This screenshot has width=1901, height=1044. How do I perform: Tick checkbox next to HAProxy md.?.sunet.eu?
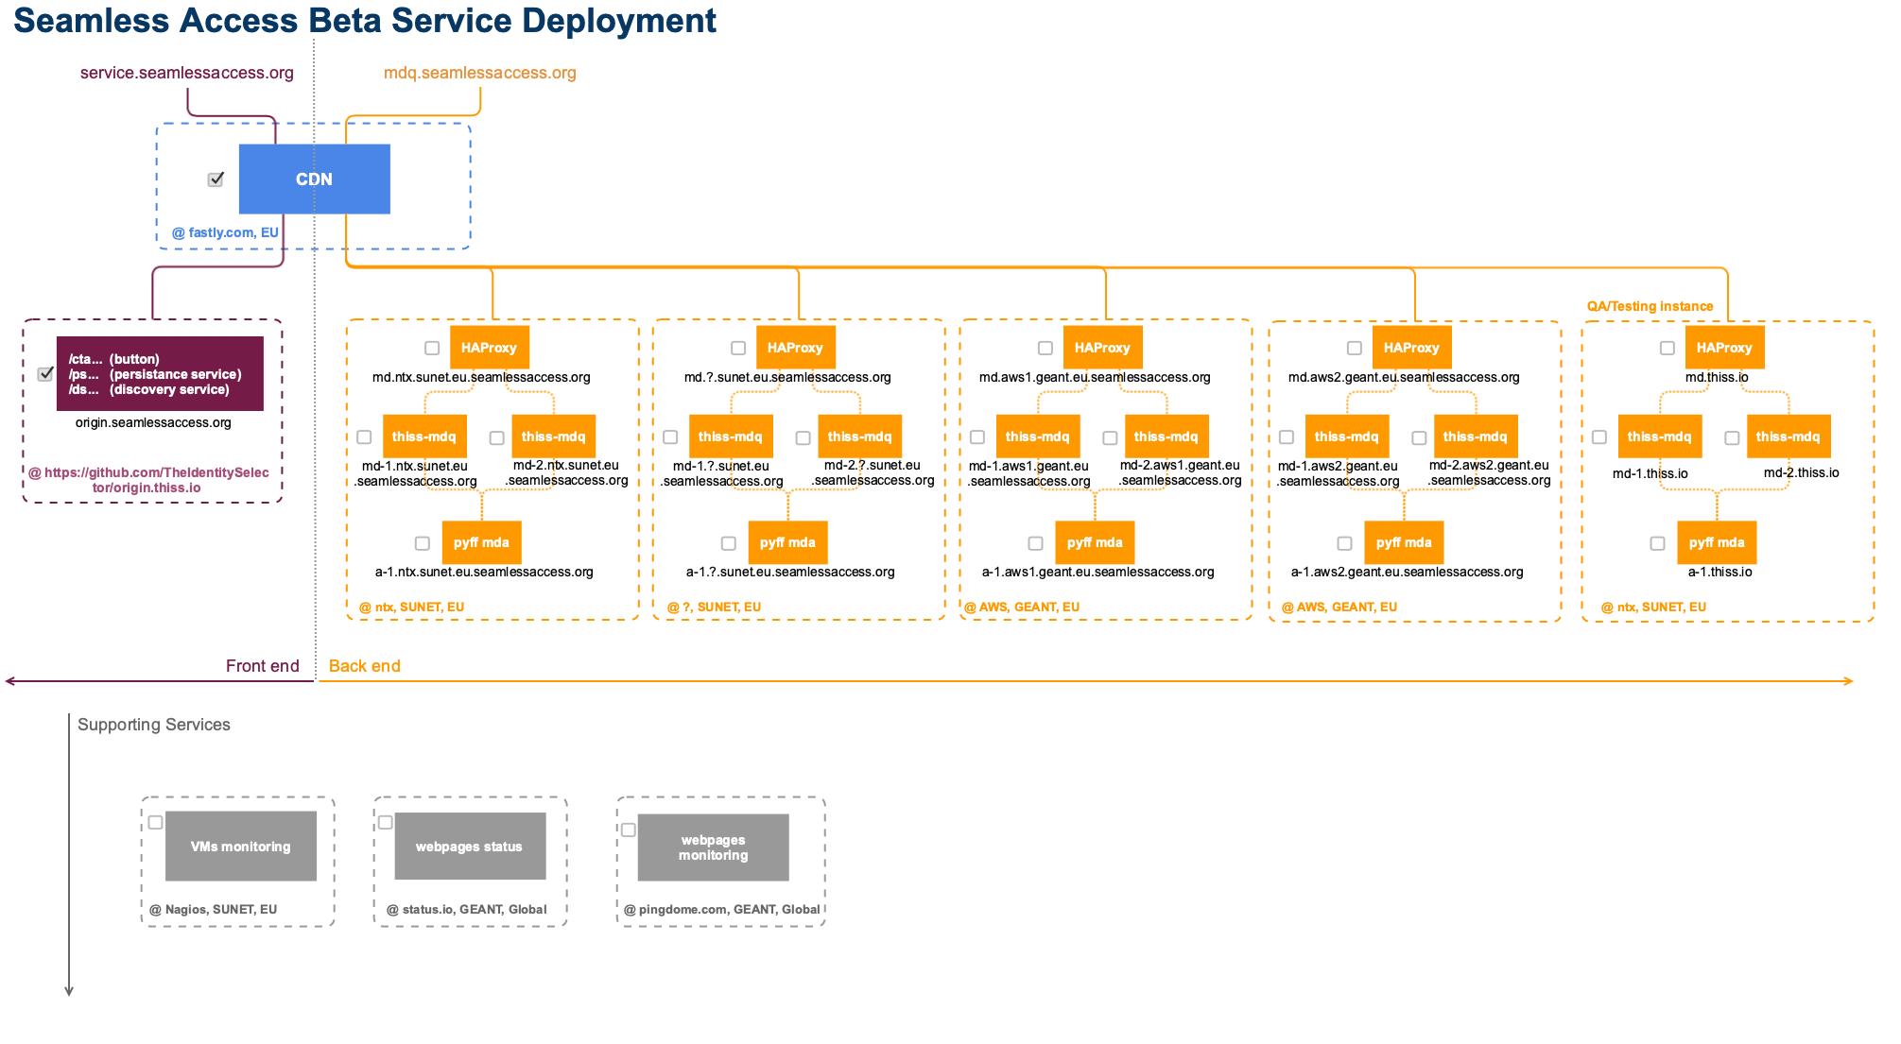tap(738, 348)
